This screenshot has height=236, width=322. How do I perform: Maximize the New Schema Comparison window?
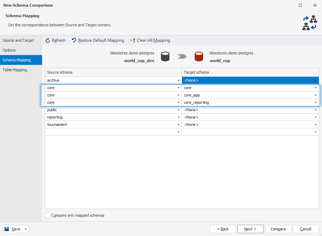coord(300,5)
